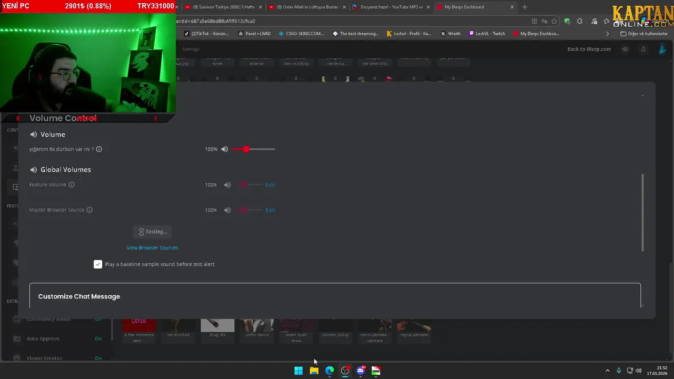Image resolution: width=674 pixels, height=379 pixels.
Task: Click the address bar URL field
Action: 348,21
